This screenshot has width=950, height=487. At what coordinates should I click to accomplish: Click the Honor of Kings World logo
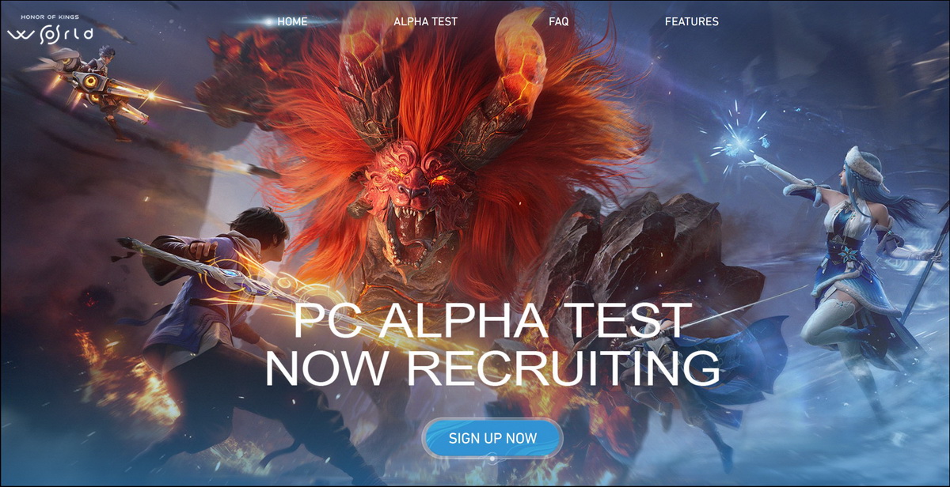point(51,29)
